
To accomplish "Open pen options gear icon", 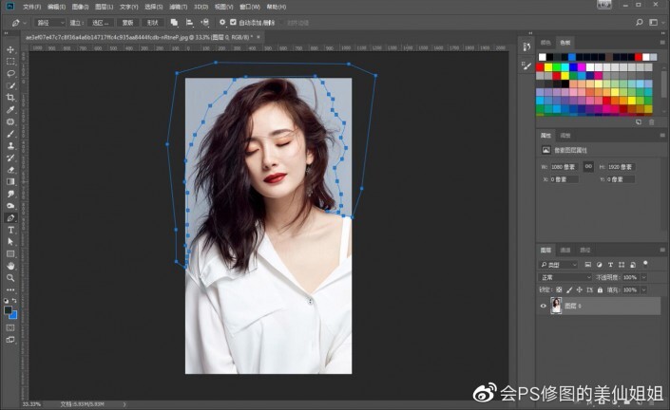I will (x=222, y=21).
